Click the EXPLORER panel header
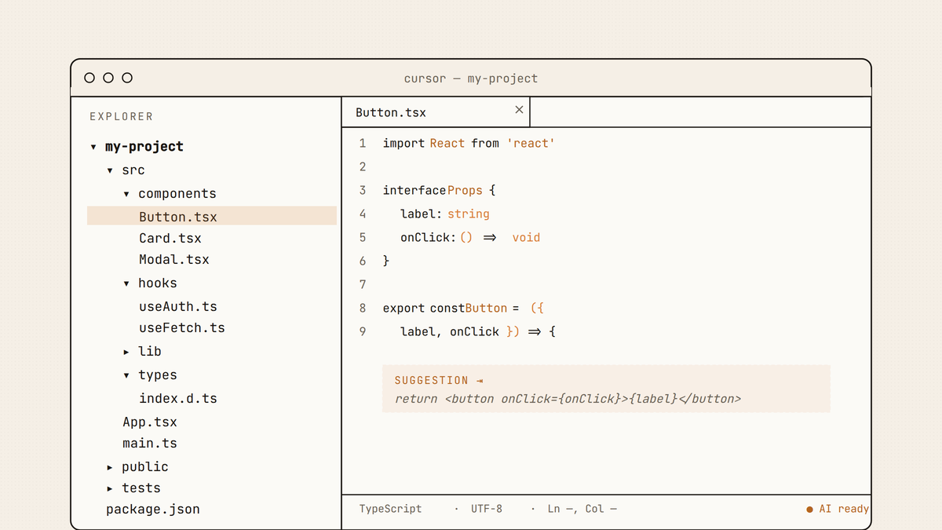The height and width of the screenshot is (530, 942). click(x=122, y=116)
